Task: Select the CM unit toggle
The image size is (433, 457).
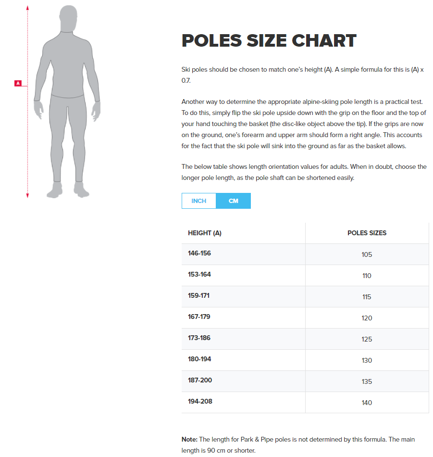Action: pos(234,201)
